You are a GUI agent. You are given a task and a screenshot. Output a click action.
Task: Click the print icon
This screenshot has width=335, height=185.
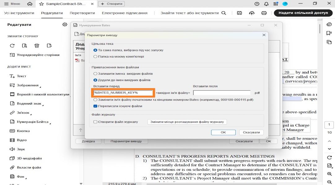pyautogui.click(x=264, y=13)
